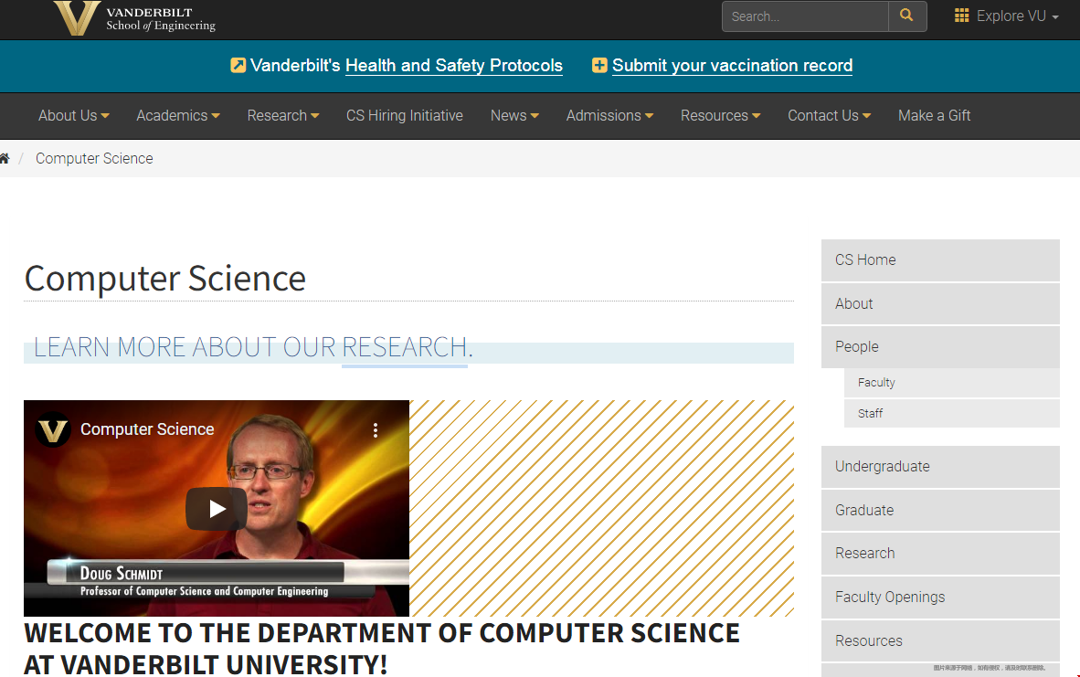Click the Vanderbilt School of Engineering logo
1080x677 pixels.
click(135, 18)
